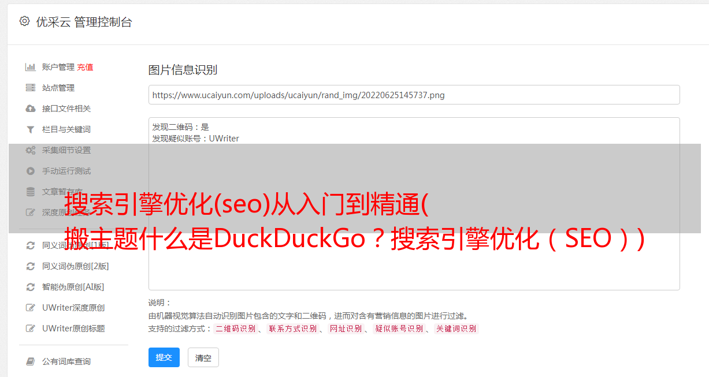Click the filter funnel icon for 栏目与关键词
This screenshot has height=377, width=709.
pos(31,129)
